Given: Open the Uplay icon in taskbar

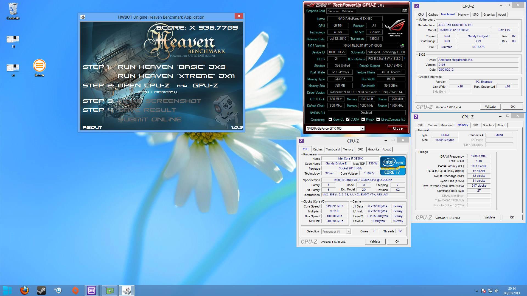Looking at the screenshot, I should coord(58,291).
